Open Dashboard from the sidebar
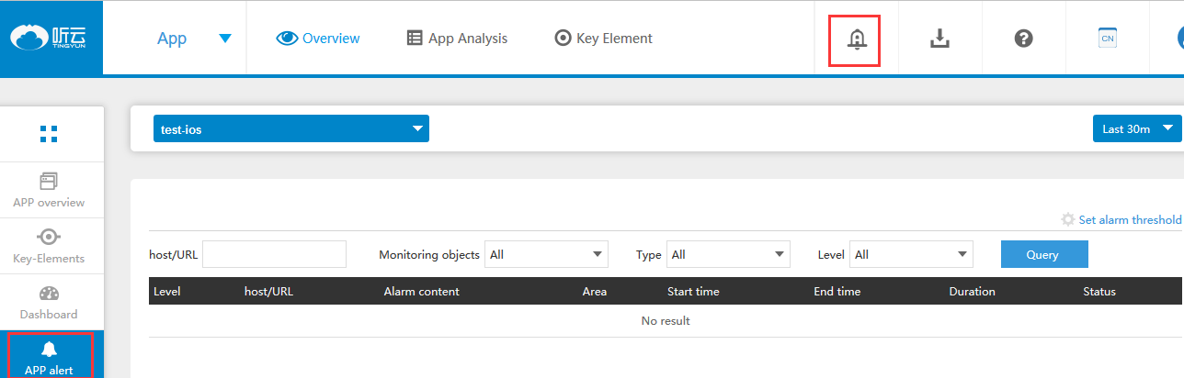Screen dimensions: 1184x378 [49, 302]
